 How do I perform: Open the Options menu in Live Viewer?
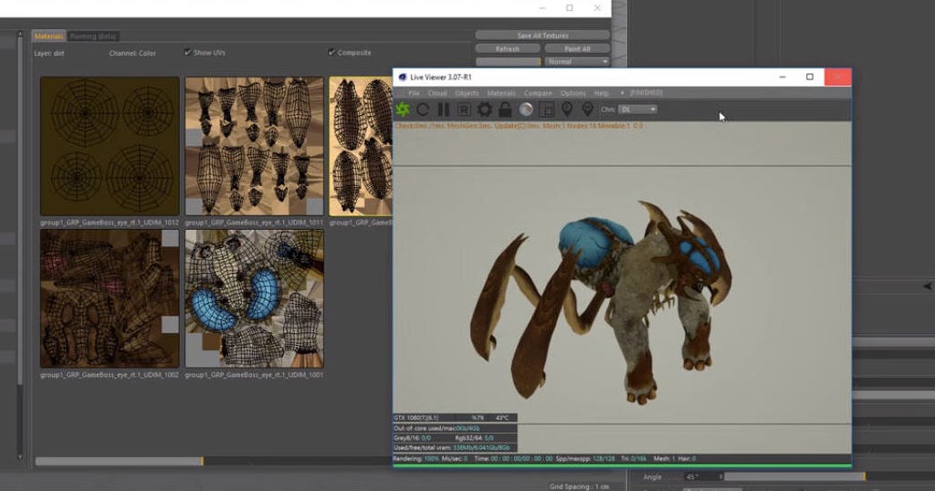[x=573, y=94]
